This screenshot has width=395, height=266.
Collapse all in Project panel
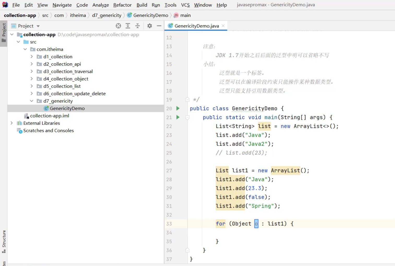click(x=138, y=26)
